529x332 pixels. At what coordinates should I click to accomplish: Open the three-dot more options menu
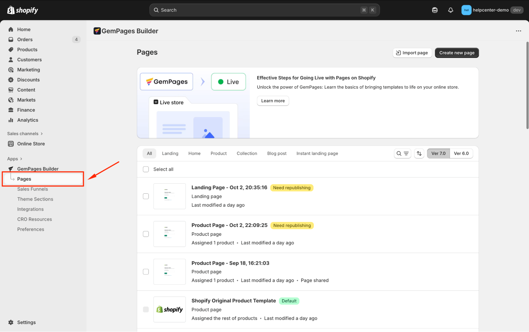[518, 31]
